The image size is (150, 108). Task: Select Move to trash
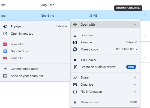tap(105, 102)
